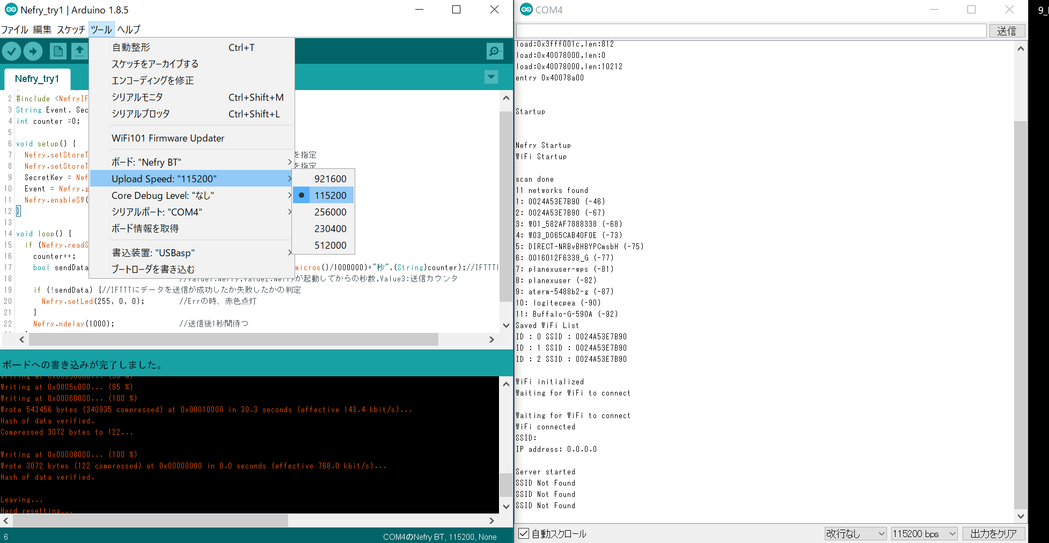This screenshot has width=1049, height=543.
Task: Open 115200 bps baud rate dropdown
Action: tap(925, 533)
